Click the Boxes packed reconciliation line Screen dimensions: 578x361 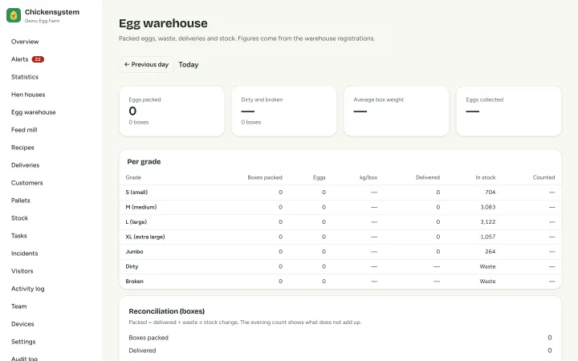click(340, 338)
